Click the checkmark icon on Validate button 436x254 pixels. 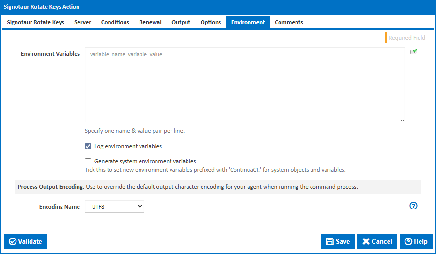[x=13, y=241]
